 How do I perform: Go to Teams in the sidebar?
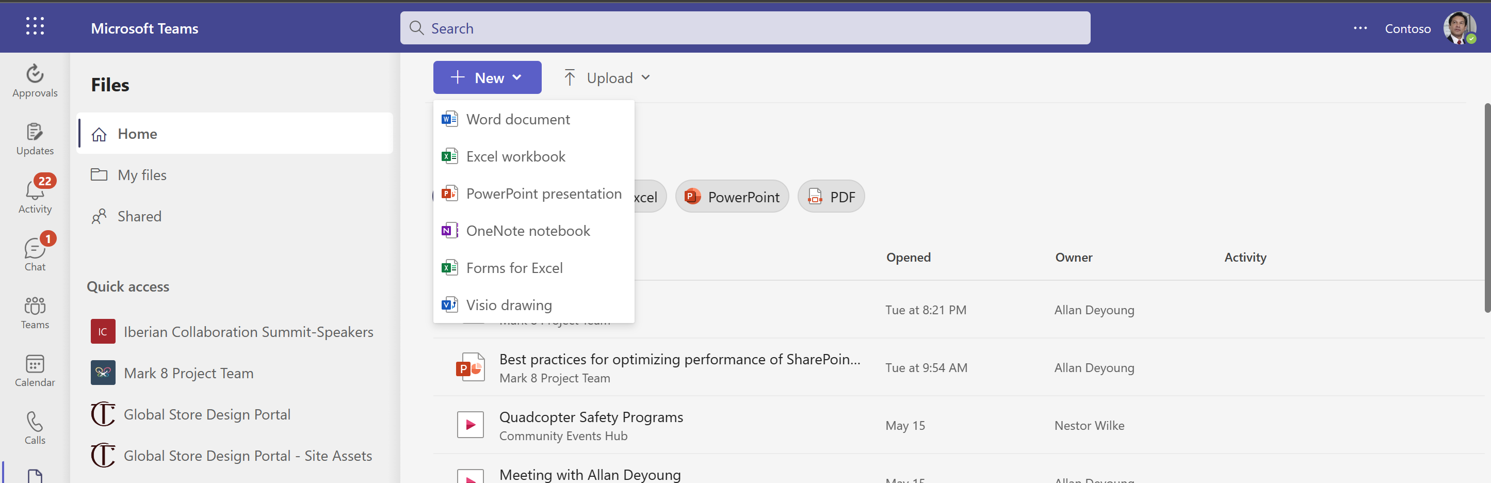(x=35, y=312)
